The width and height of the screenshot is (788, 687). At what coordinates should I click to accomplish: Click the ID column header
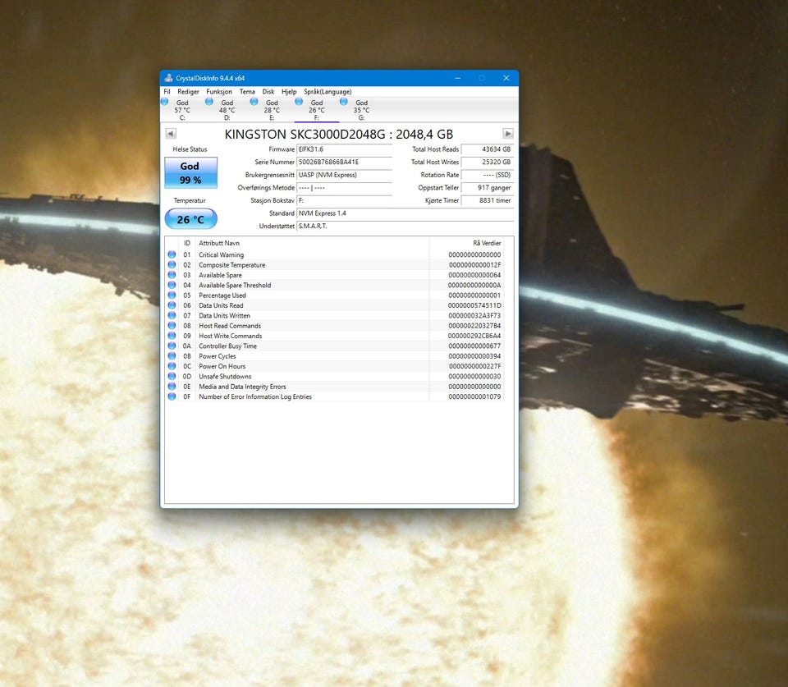point(187,243)
